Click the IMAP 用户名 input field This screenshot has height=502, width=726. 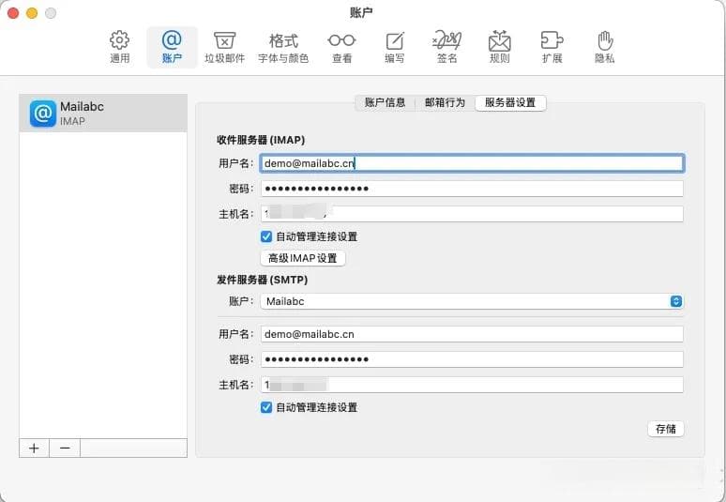(472, 163)
